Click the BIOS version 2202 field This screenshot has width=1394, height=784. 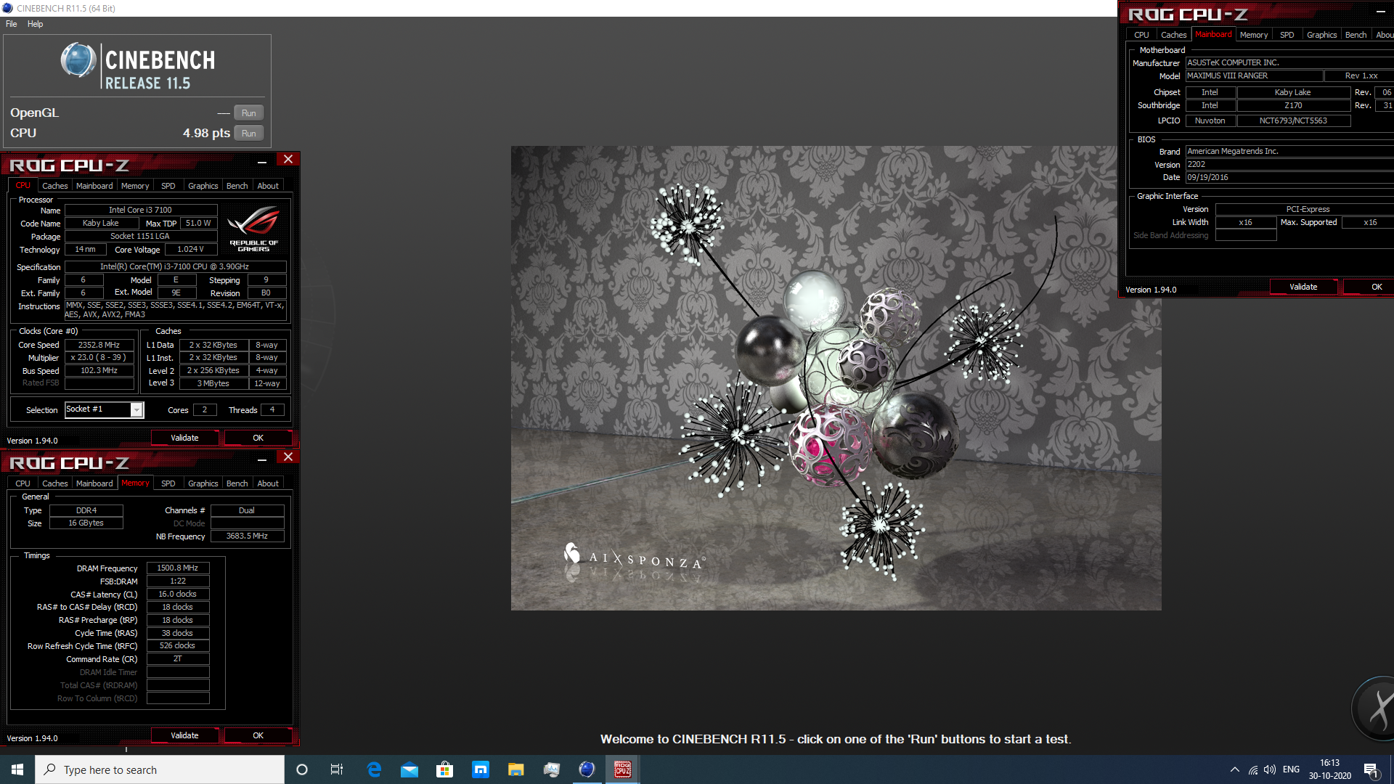coord(1289,164)
